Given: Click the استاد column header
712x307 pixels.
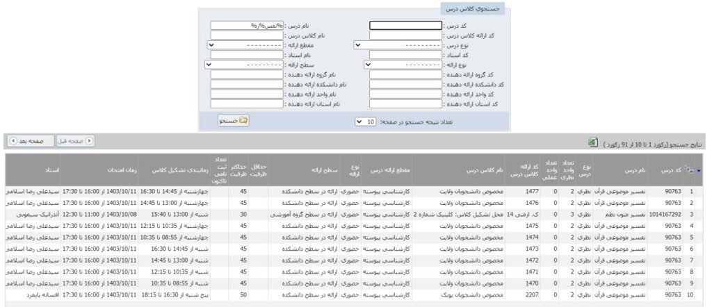Looking at the screenshot, I should tap(51, 170).
